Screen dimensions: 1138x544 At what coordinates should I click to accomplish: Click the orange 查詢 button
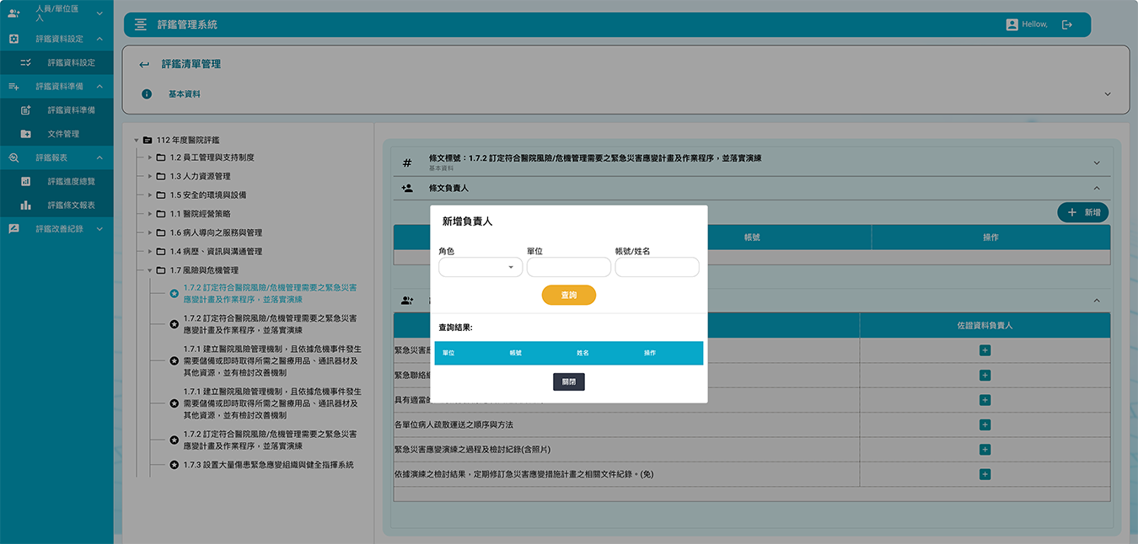[568, 295]
